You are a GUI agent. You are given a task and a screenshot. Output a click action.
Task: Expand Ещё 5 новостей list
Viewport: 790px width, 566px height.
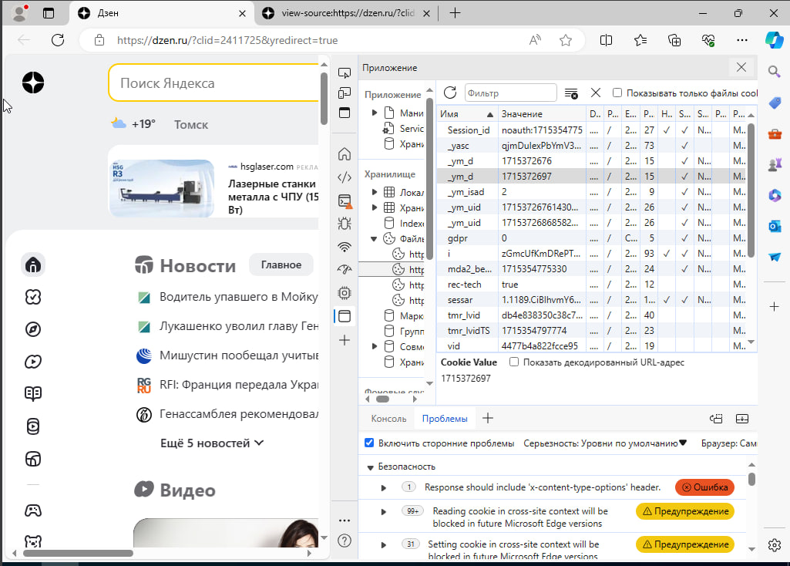click(212, 443)
